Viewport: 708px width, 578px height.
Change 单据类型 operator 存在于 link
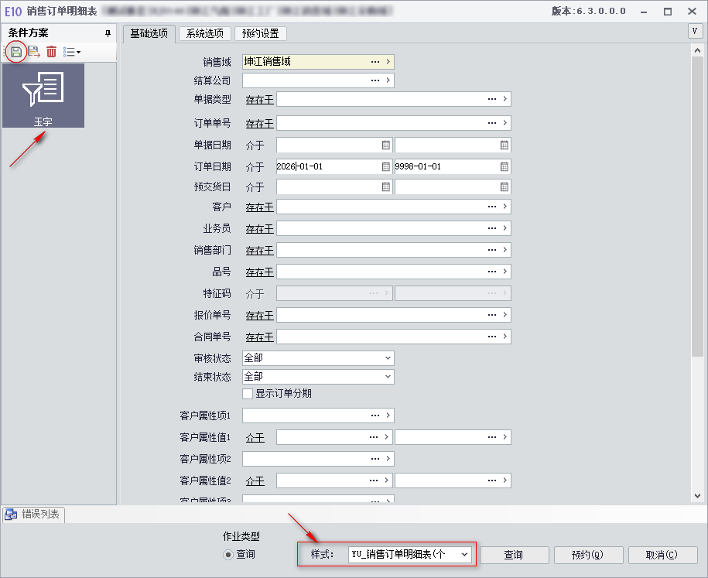pyautogui.click(x=260, y=100)
